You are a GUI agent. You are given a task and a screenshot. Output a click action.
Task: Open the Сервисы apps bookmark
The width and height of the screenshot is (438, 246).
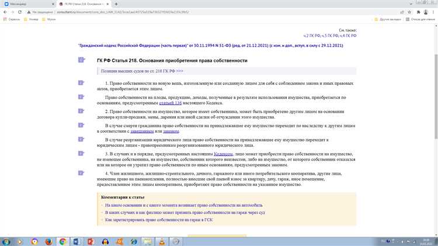pyautogui.click(x=12, y=19)
